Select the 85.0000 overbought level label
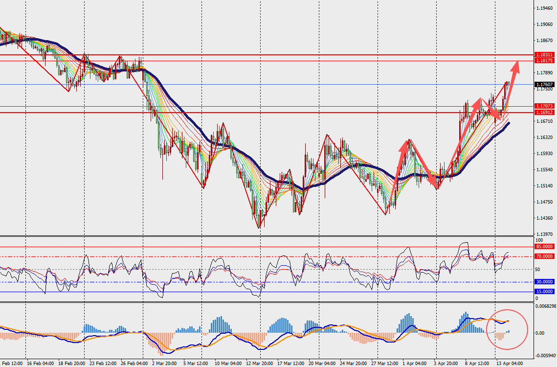The image size is (557, 367). coord(544,247)
